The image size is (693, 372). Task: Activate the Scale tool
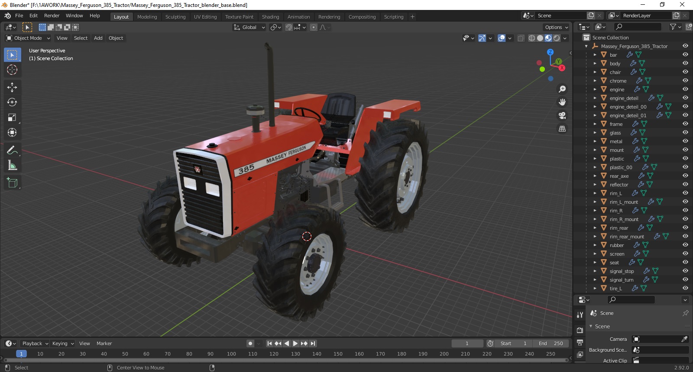[x=12, y=118]
